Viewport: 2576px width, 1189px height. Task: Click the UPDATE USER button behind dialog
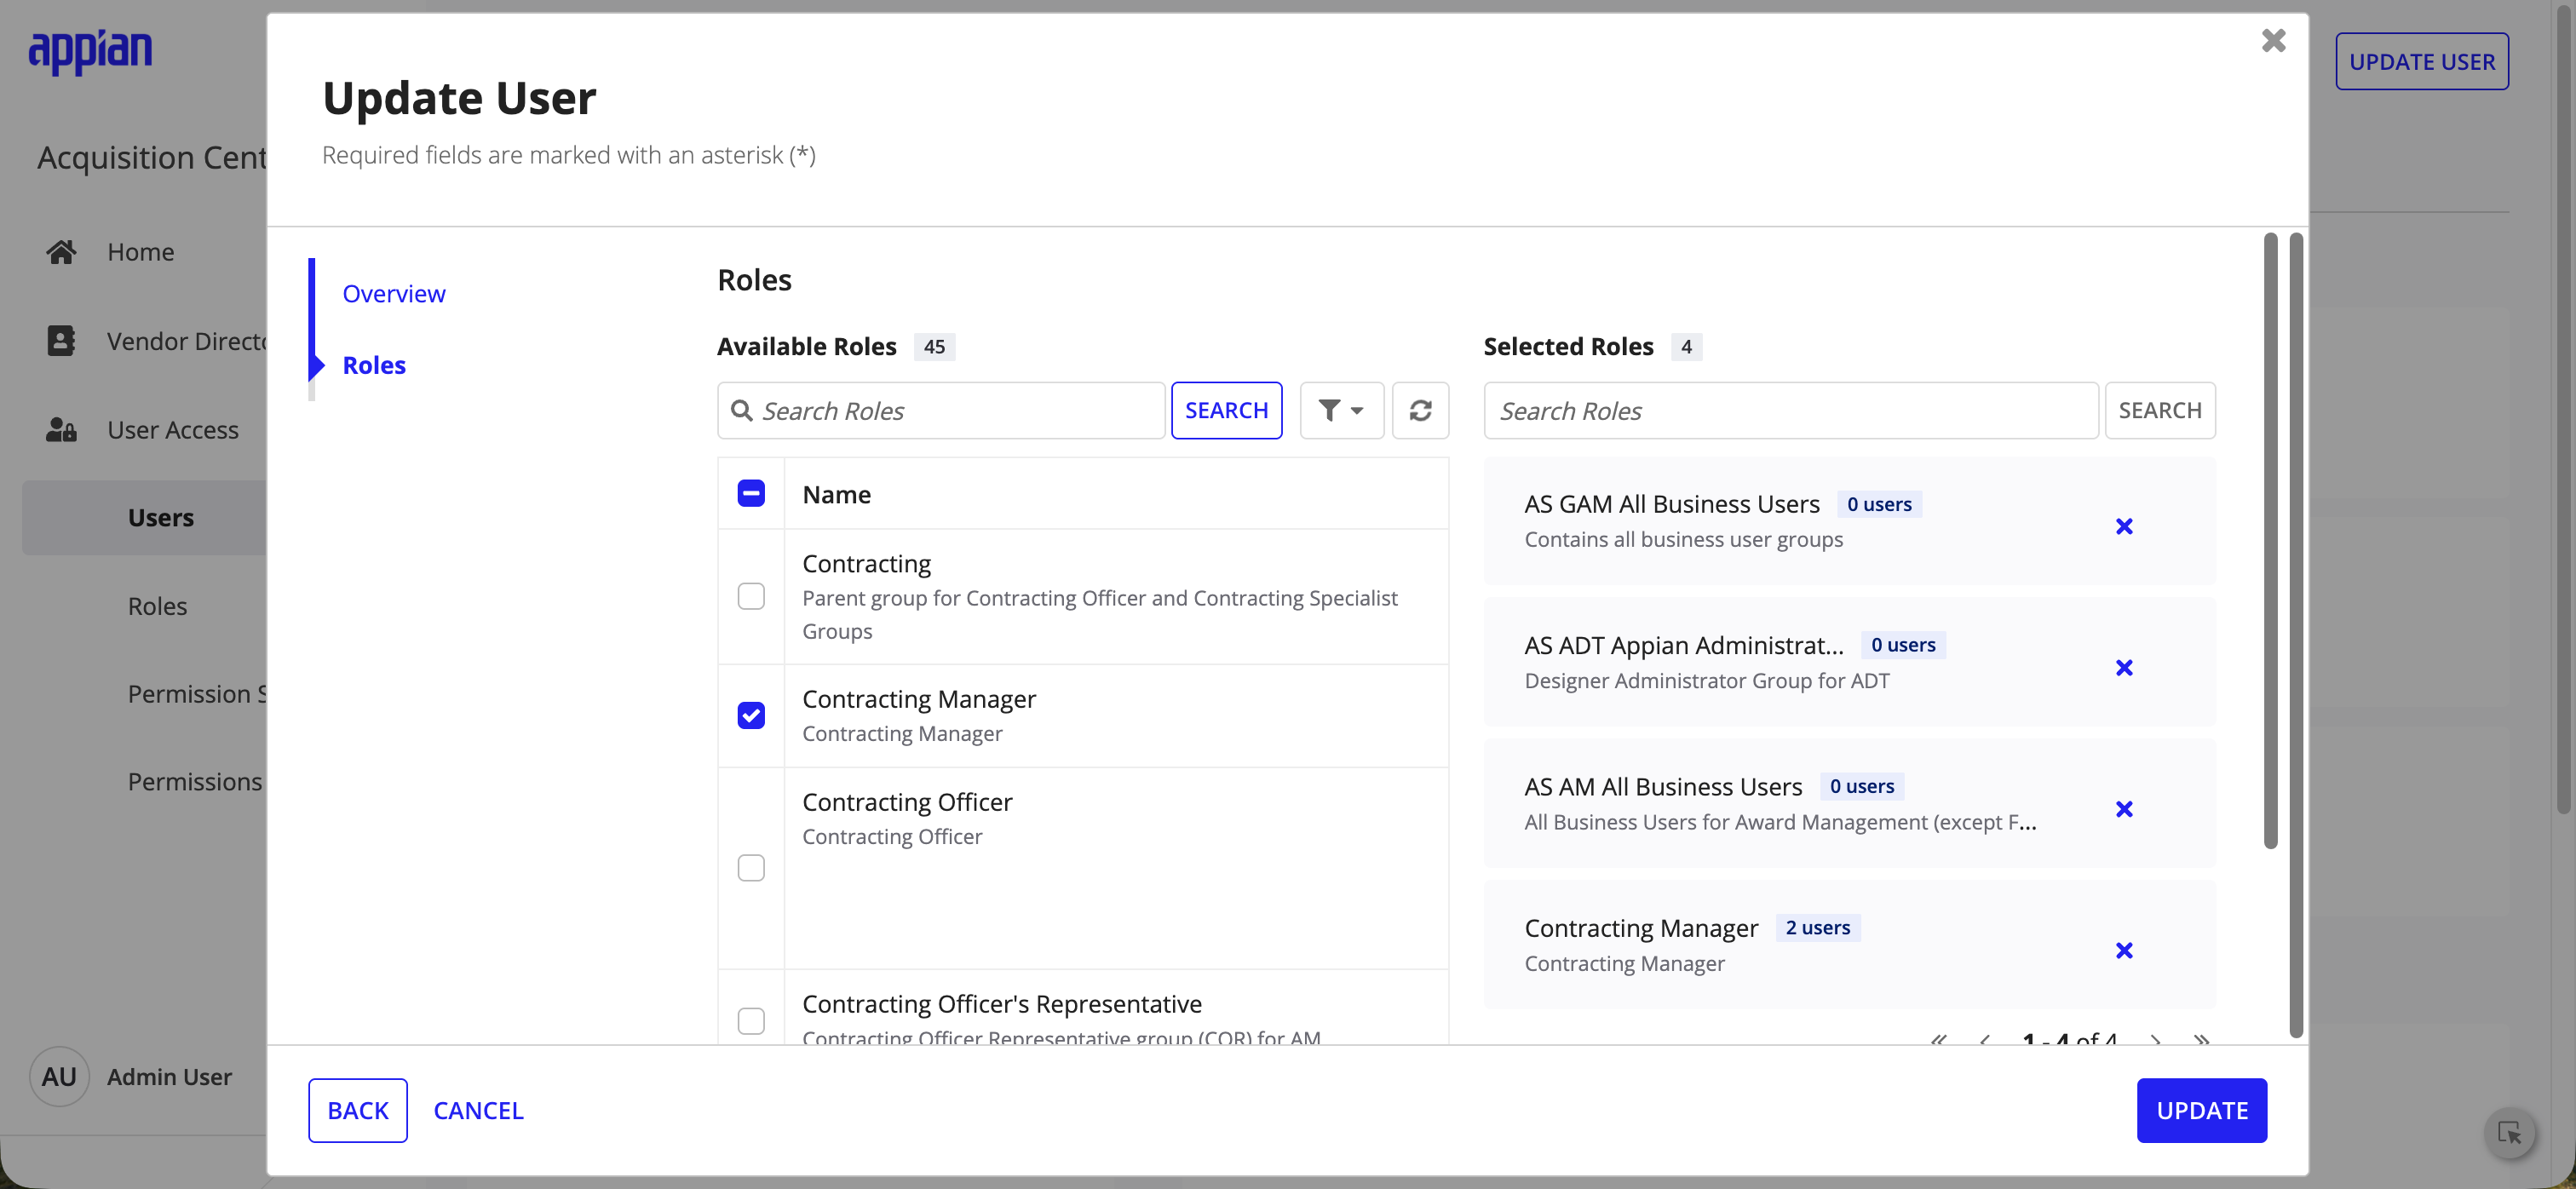click(2421, 62)
